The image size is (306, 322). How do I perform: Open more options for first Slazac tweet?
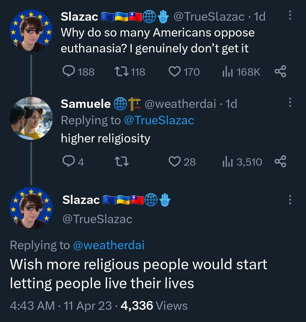point(290,15)
